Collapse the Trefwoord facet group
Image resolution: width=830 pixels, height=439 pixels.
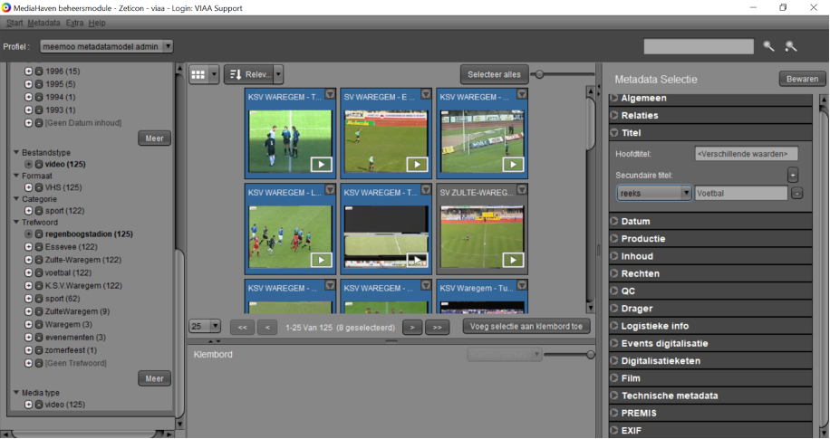(16, 222)
